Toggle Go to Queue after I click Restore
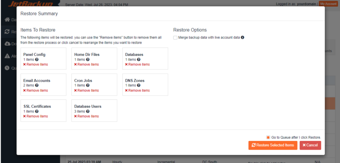This screenshot has height=163, width=340. [x=268, y=137]
